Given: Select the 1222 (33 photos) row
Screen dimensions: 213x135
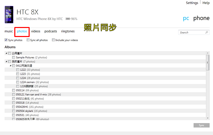Looking at the screenshot, I should tap(105, 70).
